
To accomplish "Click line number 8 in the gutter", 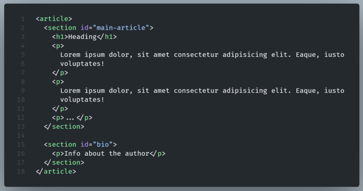I will point(23,82).
